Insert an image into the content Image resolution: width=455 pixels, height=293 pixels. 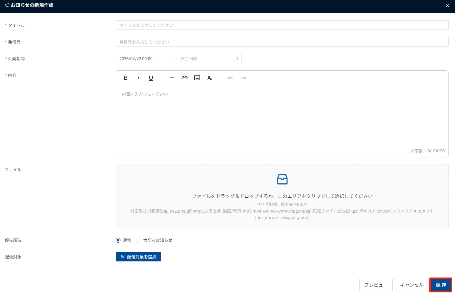pyautogui.click(x=197, y=78)
